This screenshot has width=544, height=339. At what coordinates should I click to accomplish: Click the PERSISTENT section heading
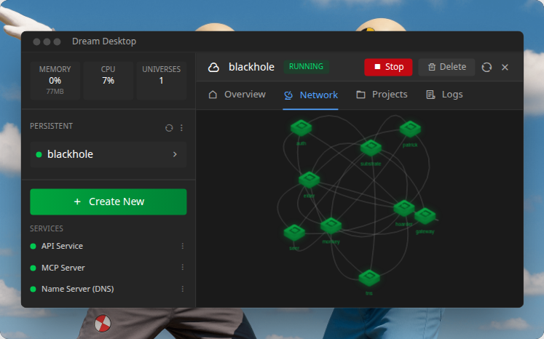coord(52,126)
